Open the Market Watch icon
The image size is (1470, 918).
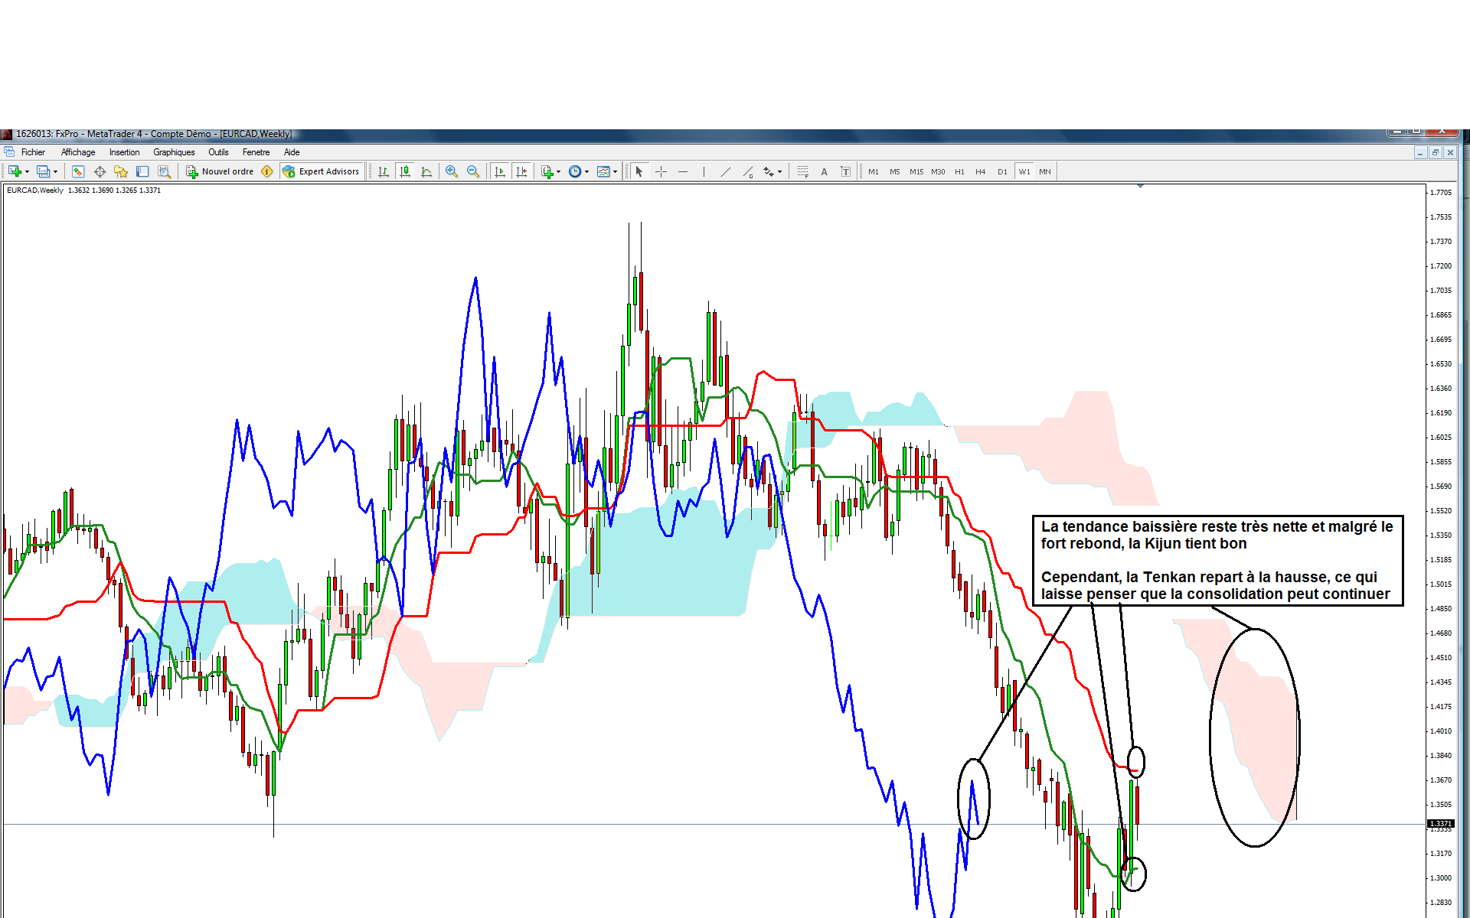point(77,171)
